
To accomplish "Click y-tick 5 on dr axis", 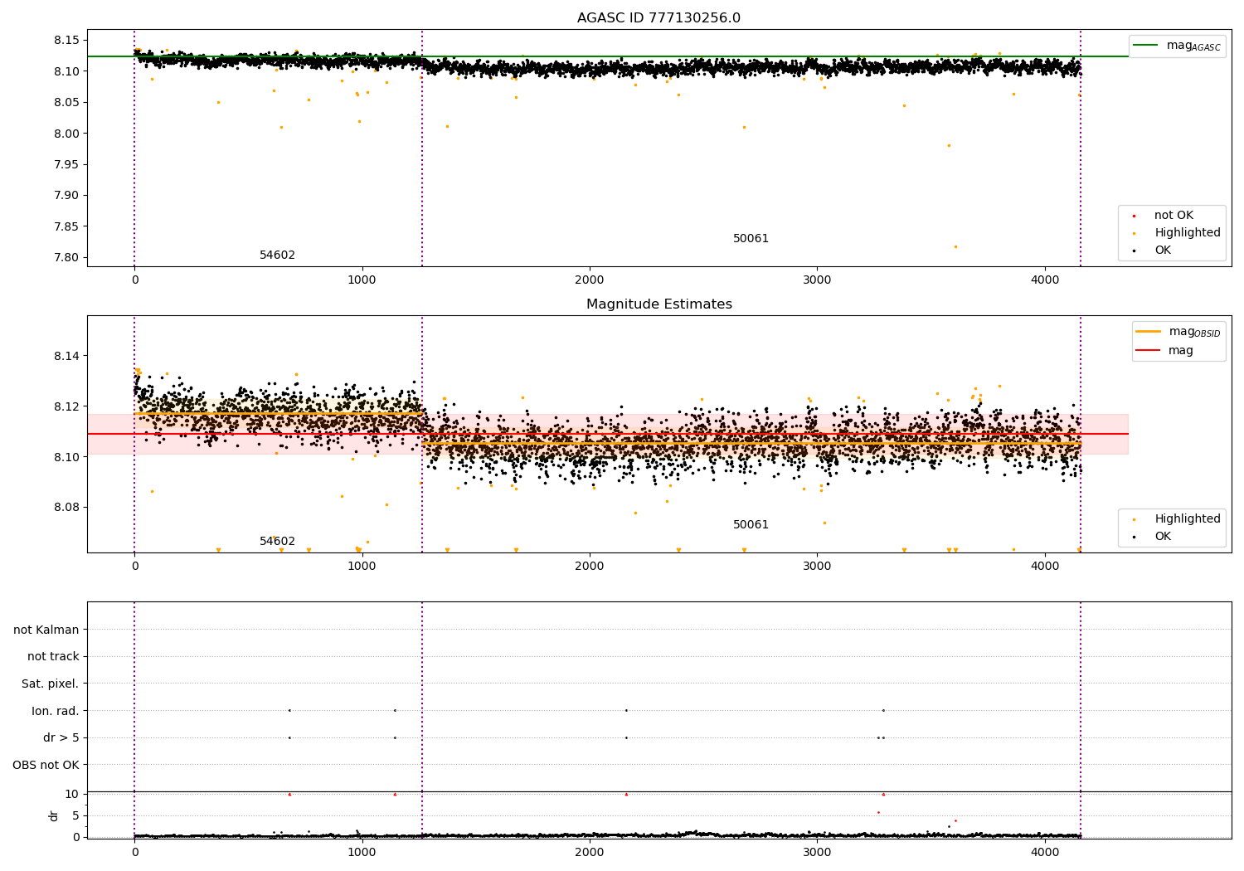I will 75,816.
